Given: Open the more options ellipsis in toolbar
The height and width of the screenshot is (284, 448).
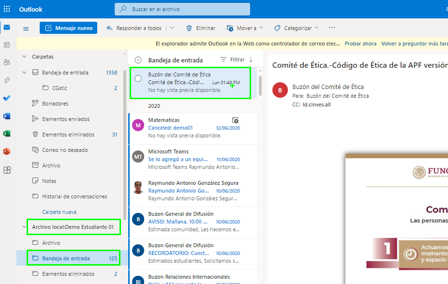Looking at the screenshot, I should click(331, 28).
